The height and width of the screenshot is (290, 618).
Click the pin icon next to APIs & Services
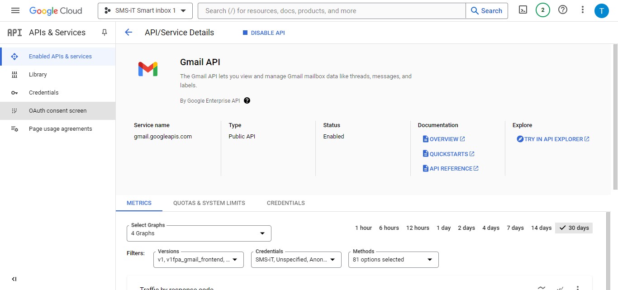pos(104,32)
